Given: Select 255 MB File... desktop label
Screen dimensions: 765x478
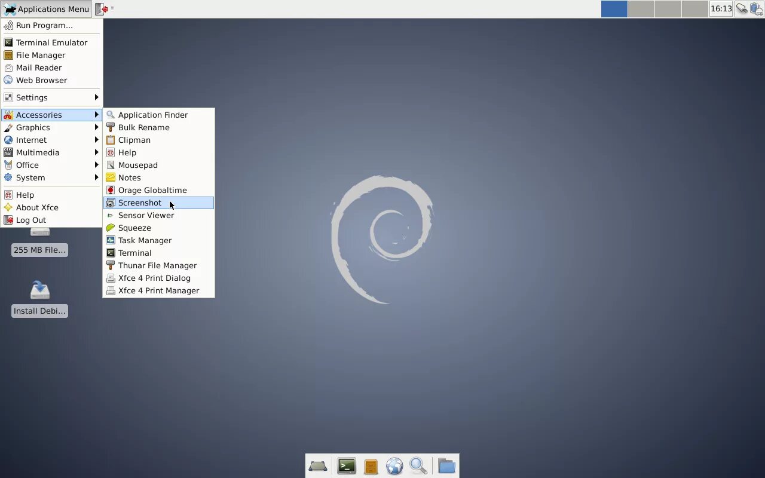Looking at the screenshot, I should coord(39,250).
